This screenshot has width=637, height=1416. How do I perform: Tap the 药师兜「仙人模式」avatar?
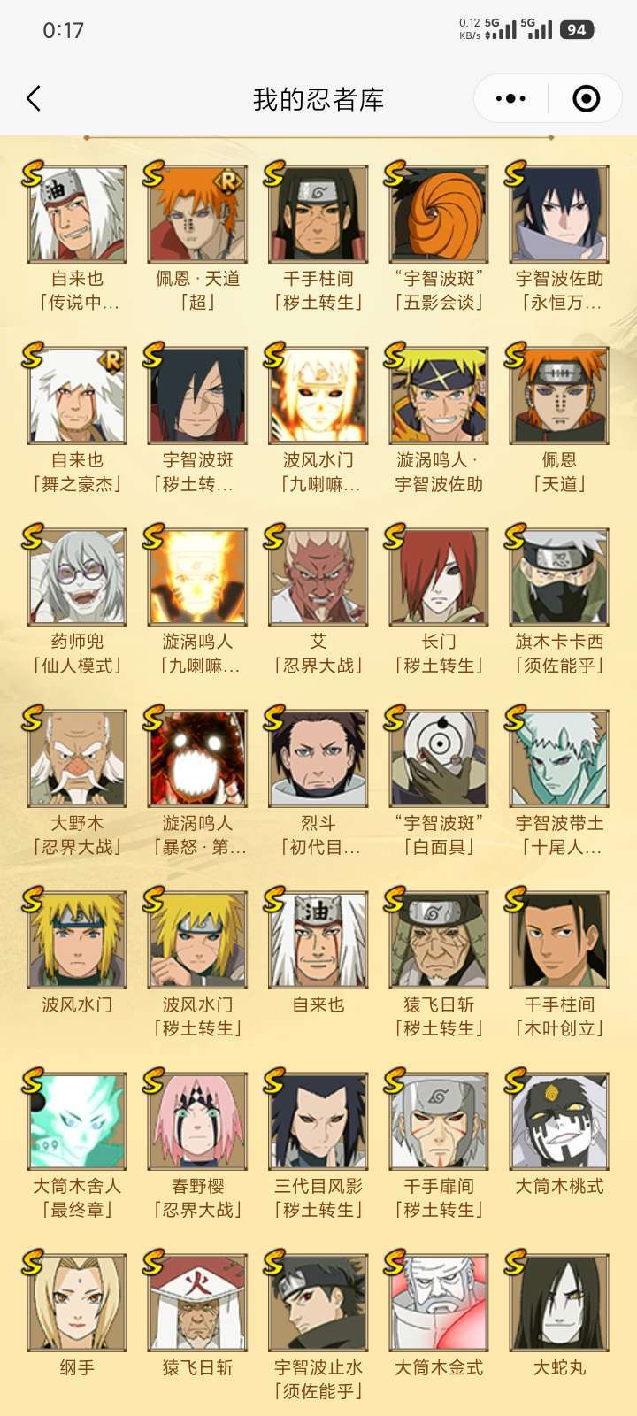pyautogui.click(x=78, y=577)
